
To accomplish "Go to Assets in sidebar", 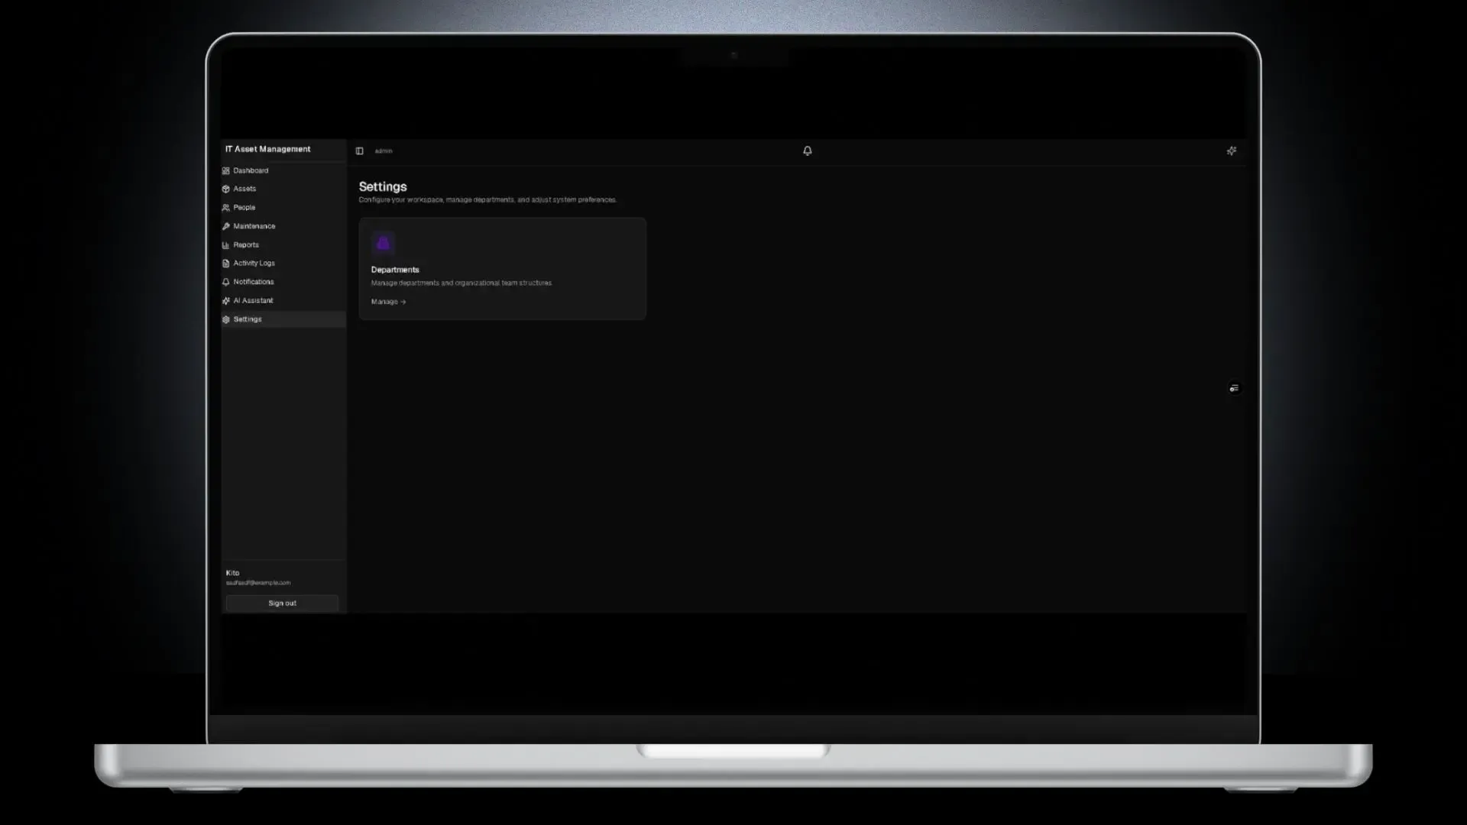I will tap(283, 189).
